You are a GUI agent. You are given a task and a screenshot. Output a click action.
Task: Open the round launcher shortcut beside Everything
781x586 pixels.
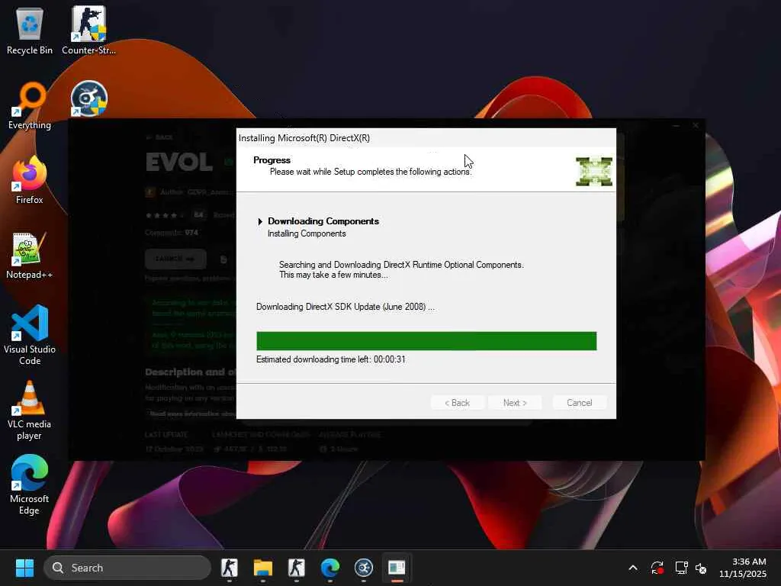(88, 98)
